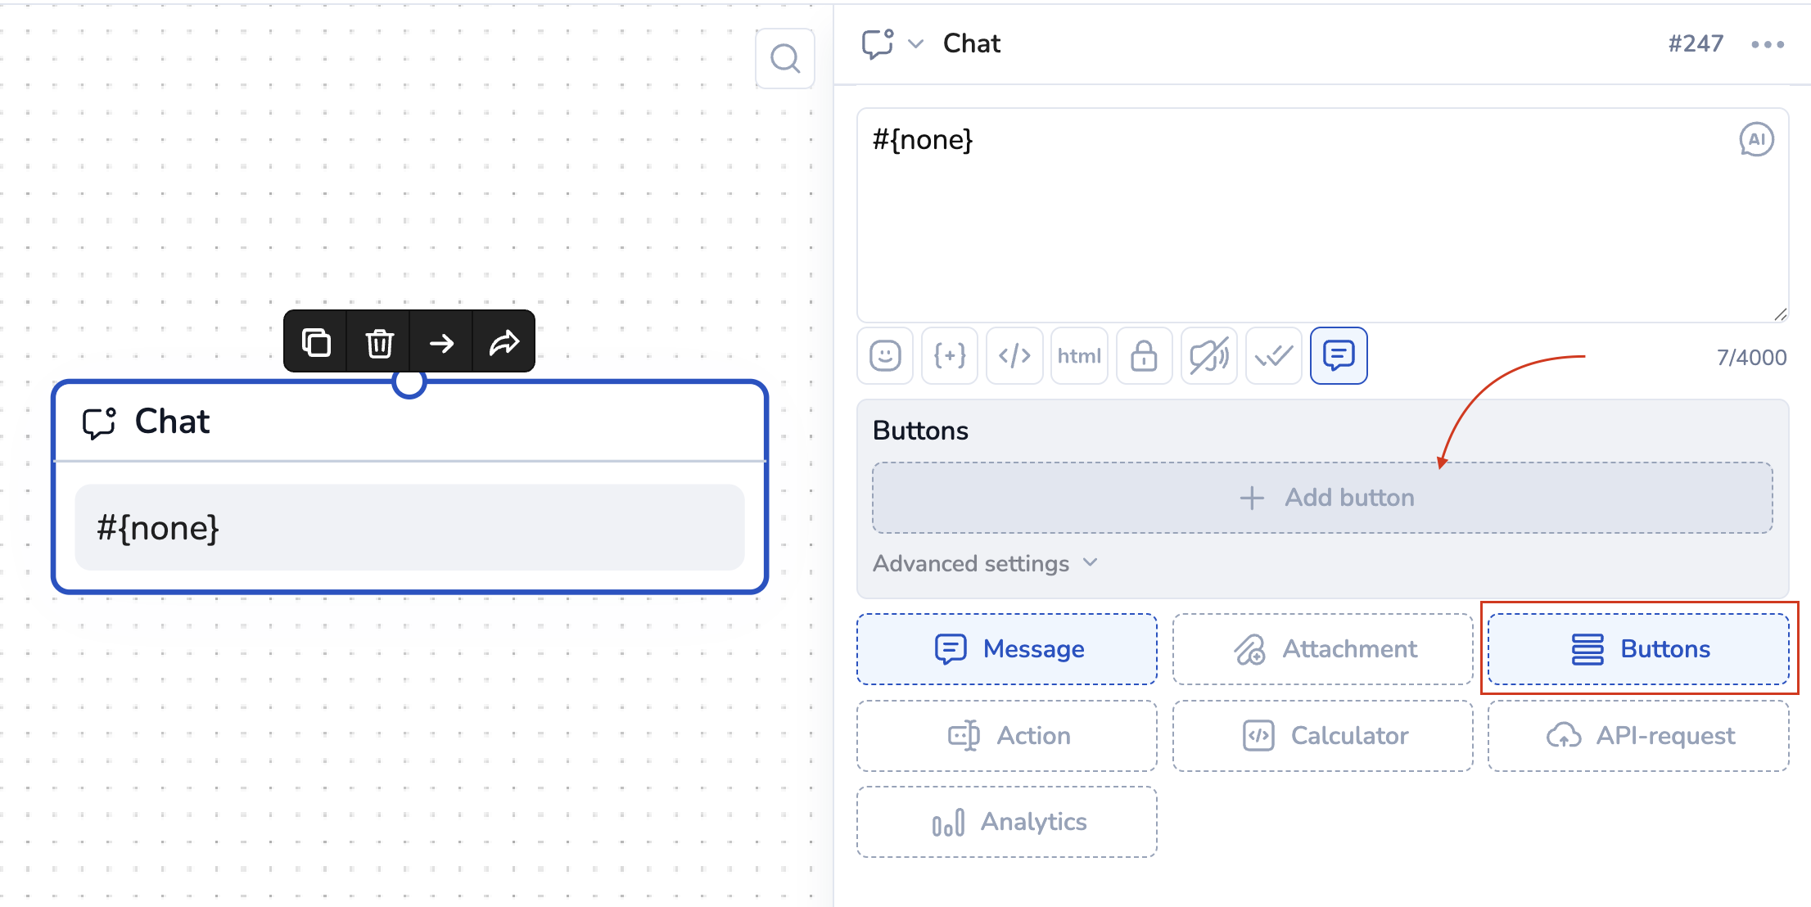Open the three-dot more options menu
The height and width of the screenshot is (907, 1811).
tap(1768, 44)
